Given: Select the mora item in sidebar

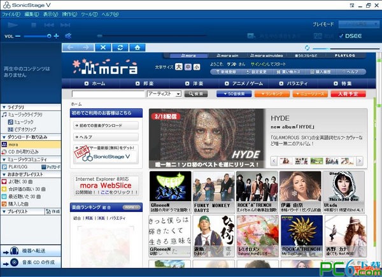Looking at the screenshot, I should [31, 145].
